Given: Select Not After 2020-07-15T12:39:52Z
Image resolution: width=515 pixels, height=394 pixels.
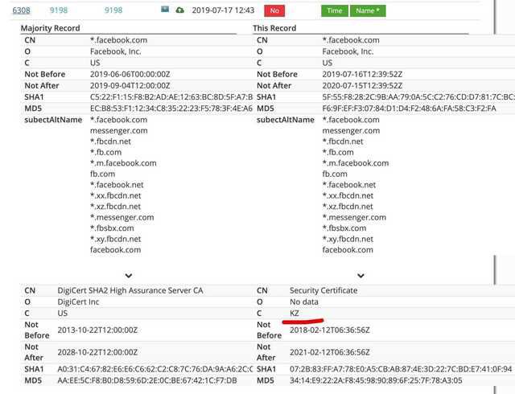Looking at the screenshot, I should click(x=362, y=86).
